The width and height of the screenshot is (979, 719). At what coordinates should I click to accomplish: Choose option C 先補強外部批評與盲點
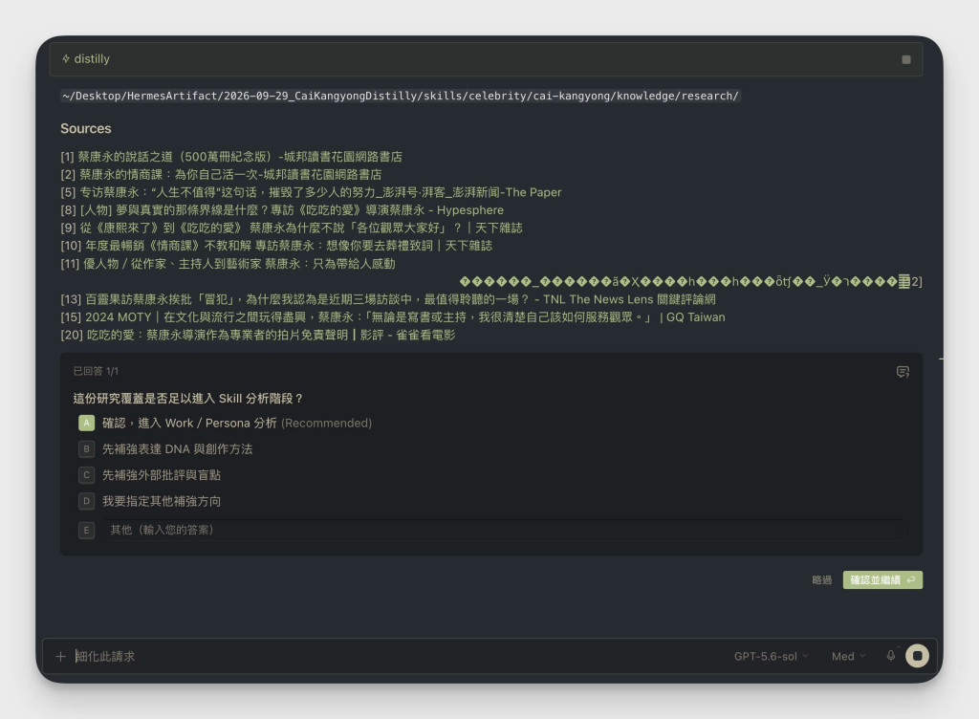pyautogui.click(x=150, y=475)
